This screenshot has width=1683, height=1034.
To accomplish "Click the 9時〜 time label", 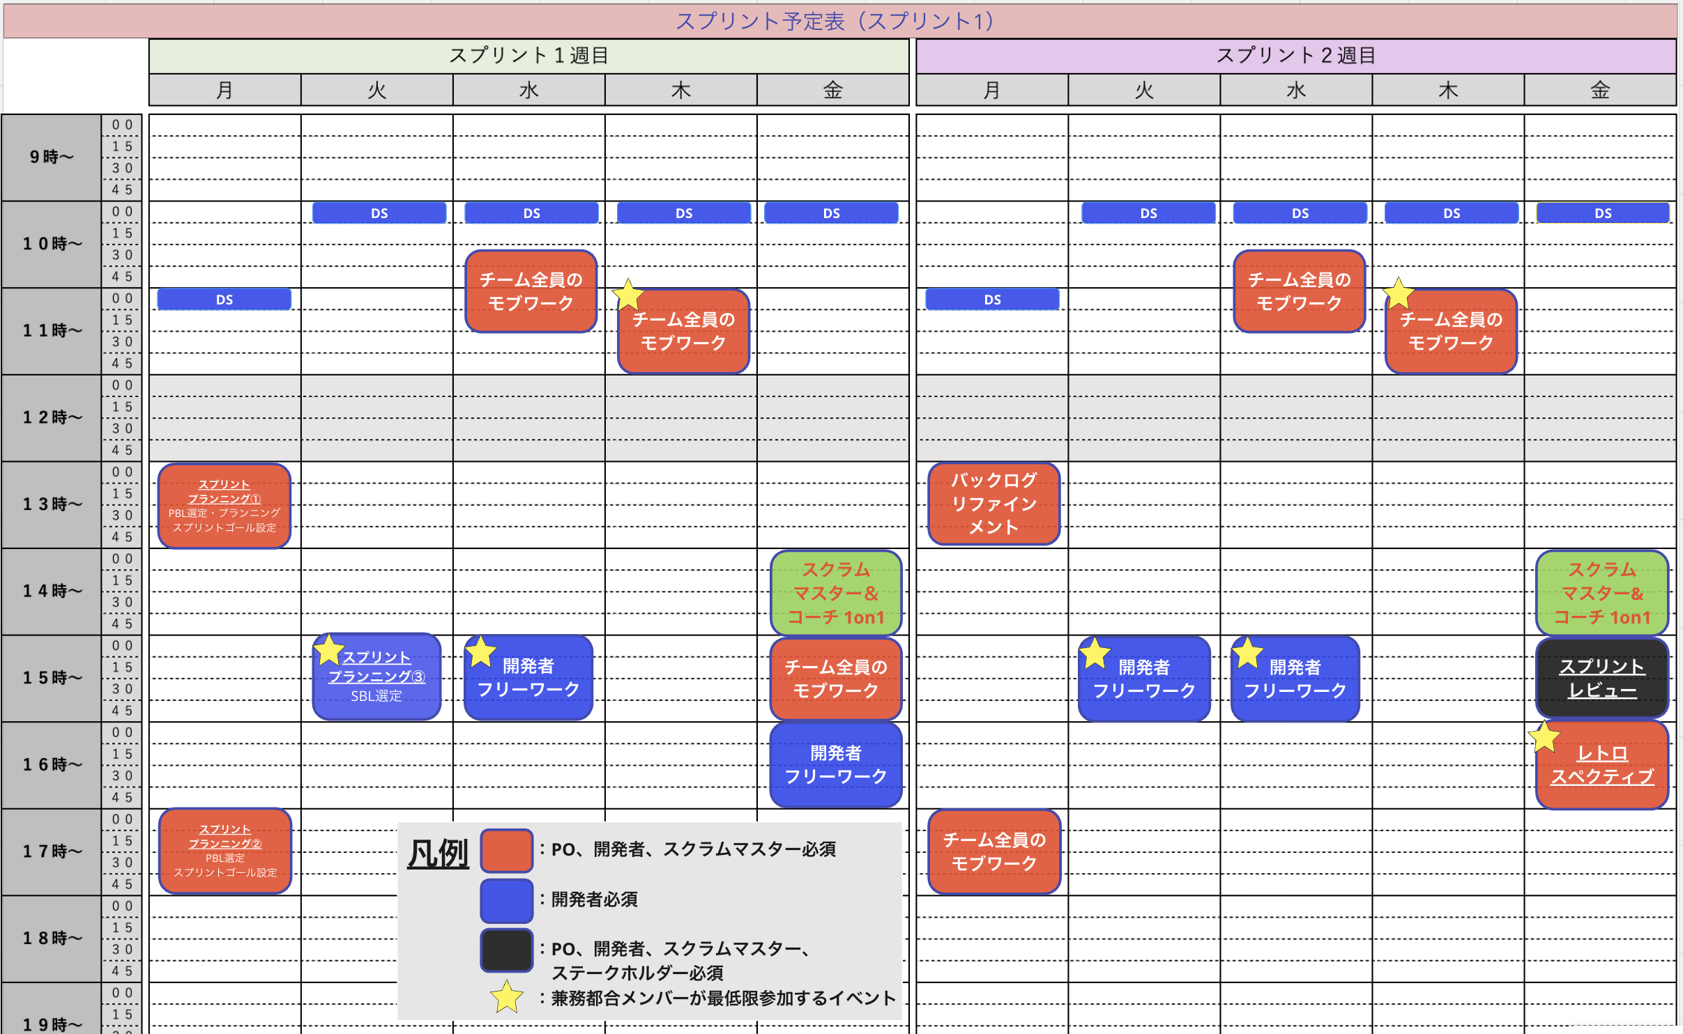I will pos(52,157).
